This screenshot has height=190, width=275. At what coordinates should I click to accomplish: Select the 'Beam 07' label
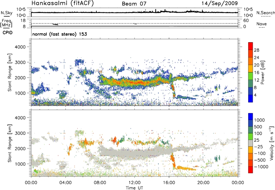point(134,4)
